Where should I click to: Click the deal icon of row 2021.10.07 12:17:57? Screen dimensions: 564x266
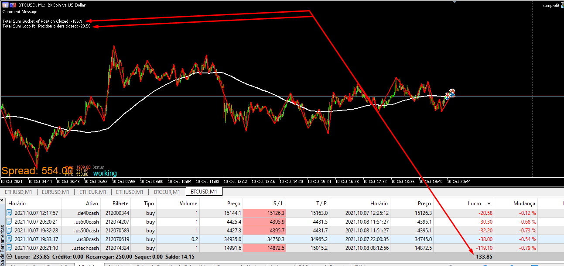10,213
